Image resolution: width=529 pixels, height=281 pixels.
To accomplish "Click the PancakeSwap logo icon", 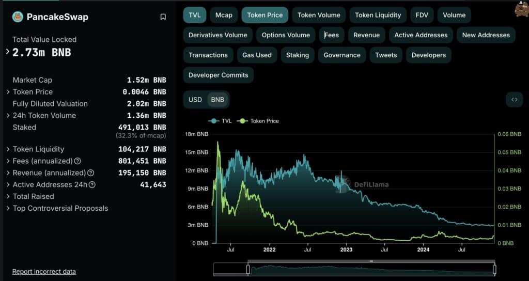I will (18, 17).
